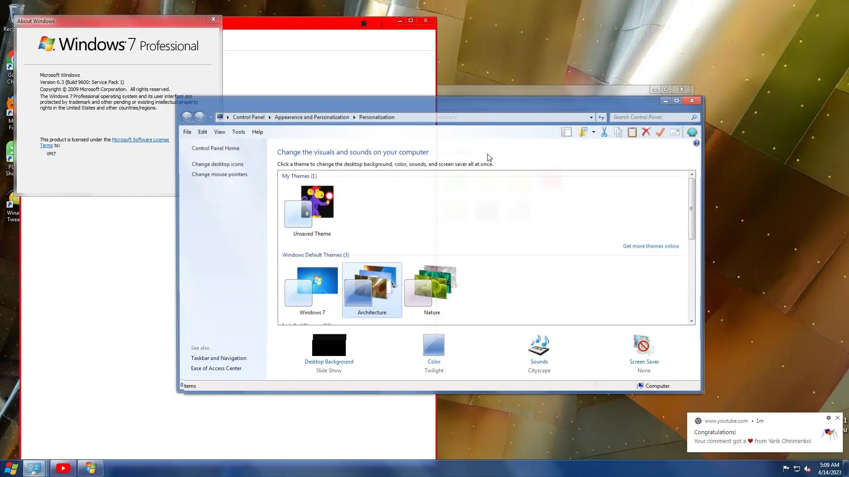This screenshot has height=477, width=849.
Task: Open the YouTube taskbar icon
Action: [63, 468]
